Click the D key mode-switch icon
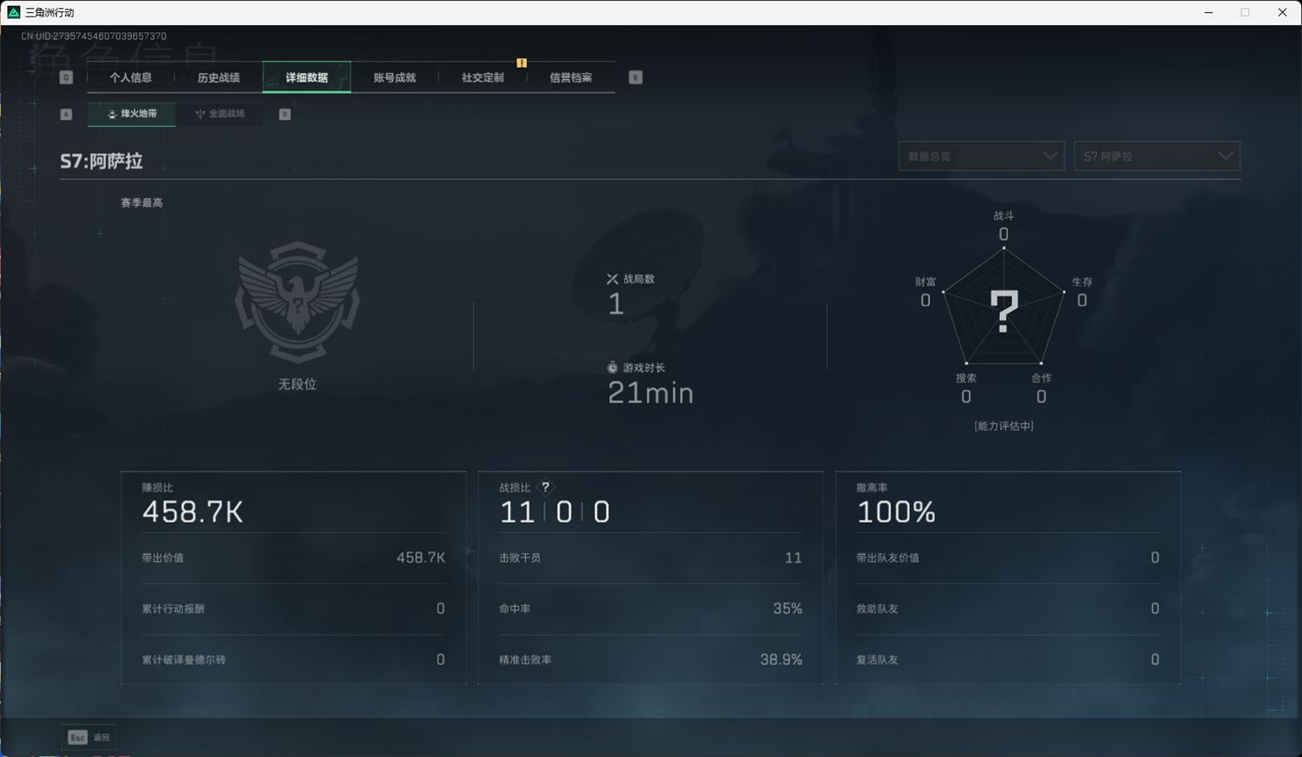The width and height of the screenshot is (1302, 757). 285,115
